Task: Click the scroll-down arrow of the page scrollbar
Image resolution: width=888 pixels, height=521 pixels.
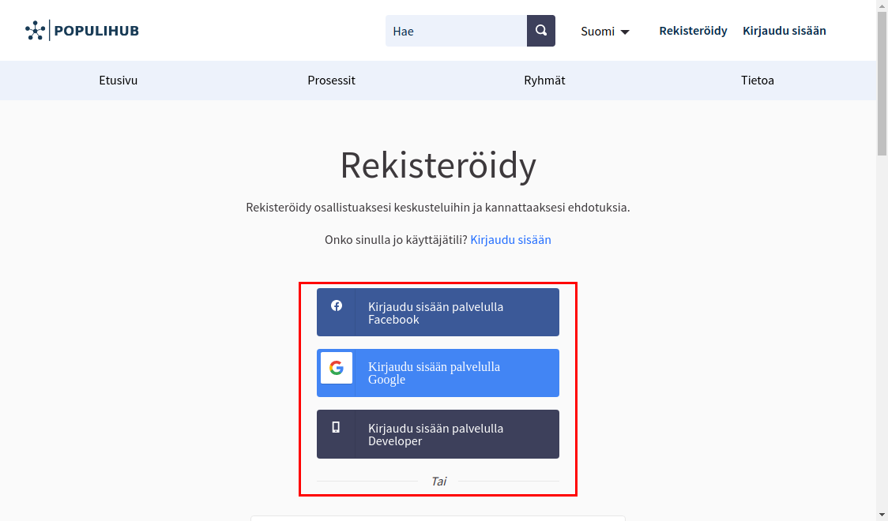Action: tap(881, 515)
